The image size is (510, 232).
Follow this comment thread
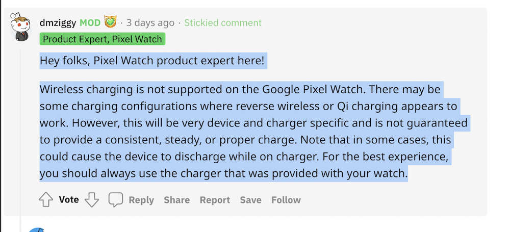286,200
